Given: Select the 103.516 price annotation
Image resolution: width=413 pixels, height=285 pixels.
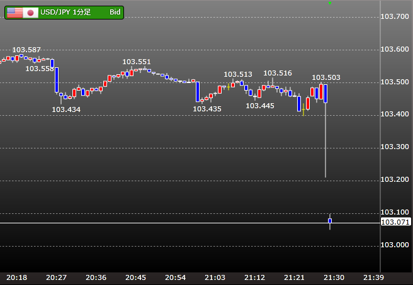Looking at the screenshot, I should [x=278, y=74].
